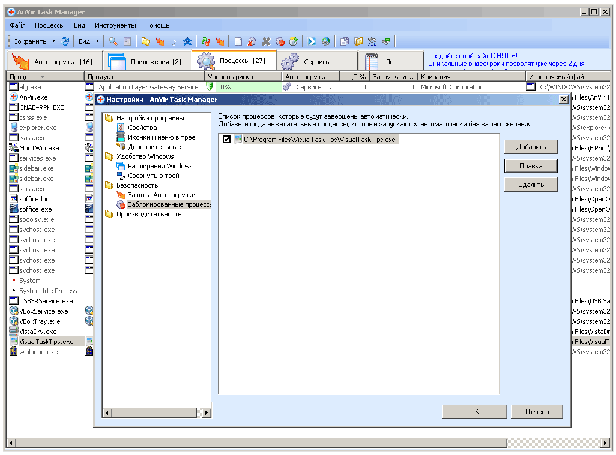Viewport: 616px width, 455px height.
Task: Click the blank page toolbar icon
Action: (238, 41)
